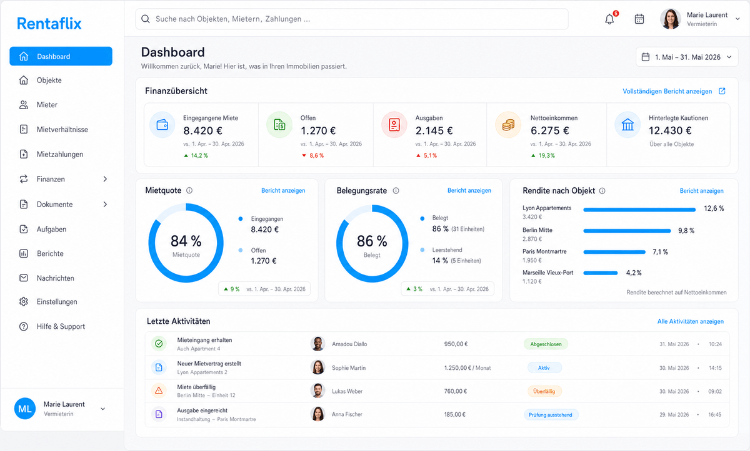Click the info icon beside Belegungsrate

tap(396, 191)
